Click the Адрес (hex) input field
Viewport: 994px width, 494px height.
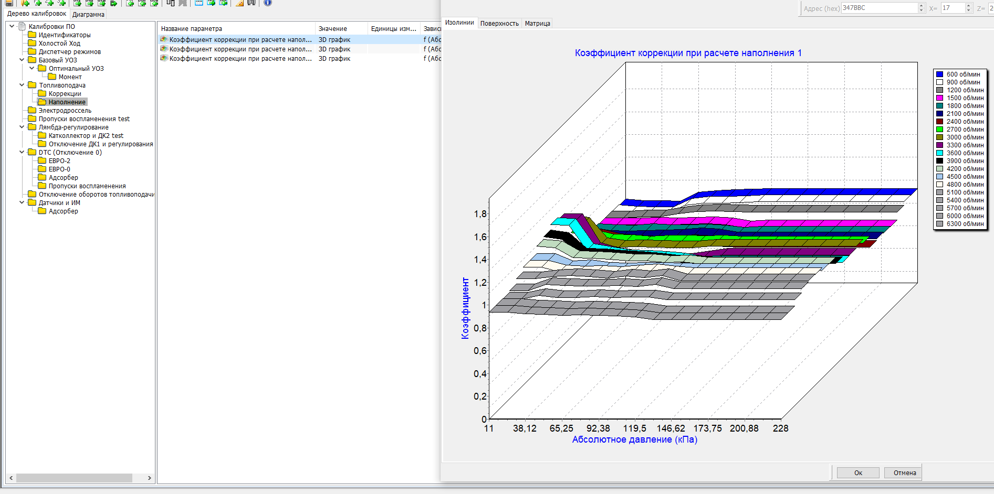(879, 8)
